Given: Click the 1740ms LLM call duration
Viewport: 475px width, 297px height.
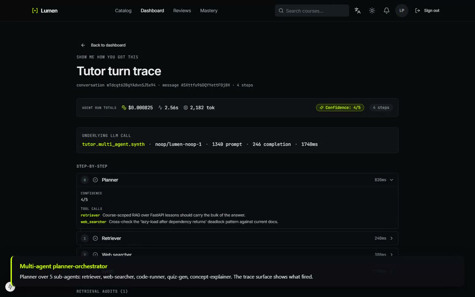Looking at the screenshot, I should click(x=309, y=144).
